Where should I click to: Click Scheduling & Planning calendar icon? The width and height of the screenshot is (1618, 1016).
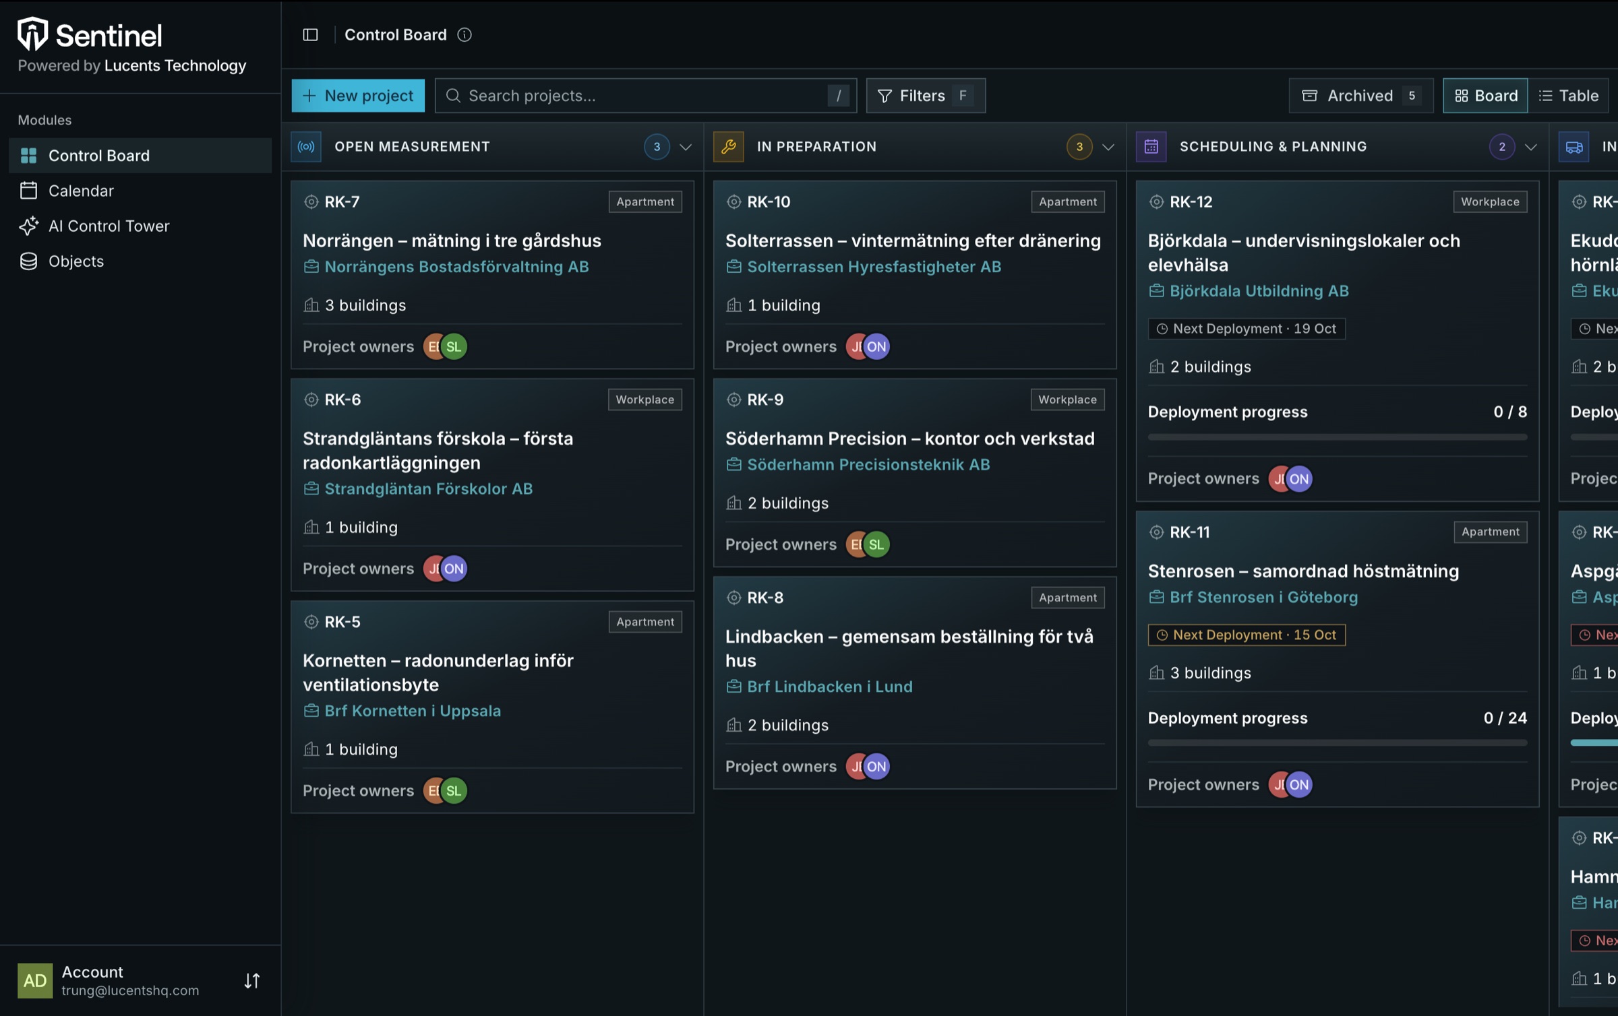click(1151, 146)
